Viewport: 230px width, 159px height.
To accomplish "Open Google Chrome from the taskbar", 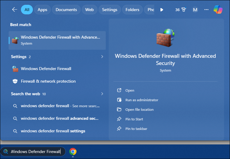I will pos(73,152).
